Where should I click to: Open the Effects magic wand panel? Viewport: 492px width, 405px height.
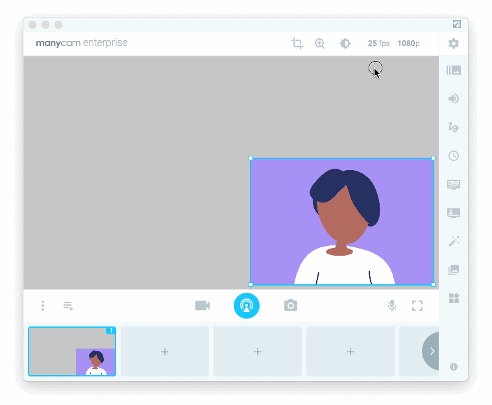pos(454,241)
